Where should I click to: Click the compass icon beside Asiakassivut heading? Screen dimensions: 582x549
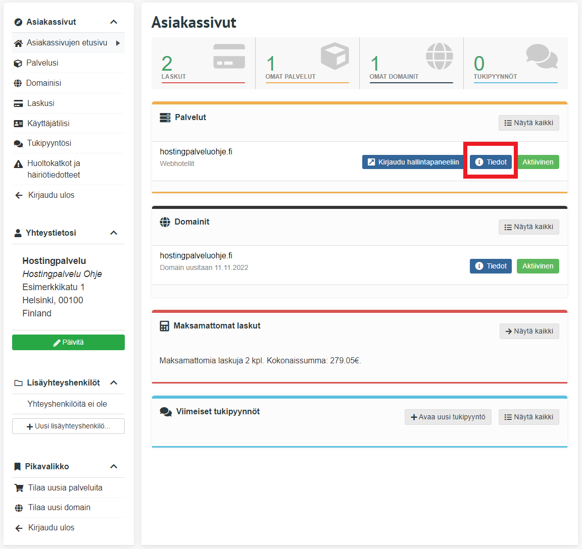(x=18, y=22)
